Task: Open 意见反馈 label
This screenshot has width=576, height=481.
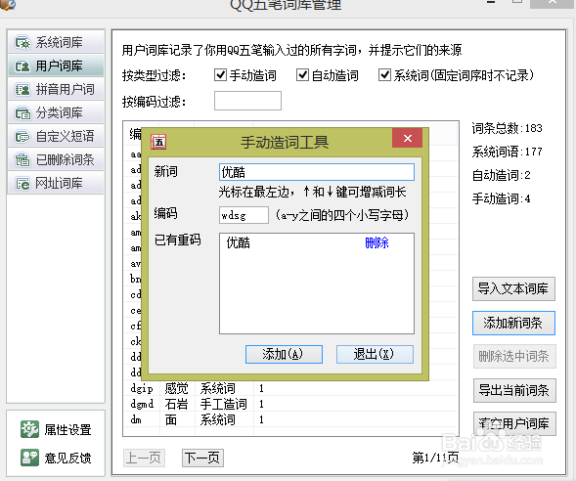Action: pos(67,458)
